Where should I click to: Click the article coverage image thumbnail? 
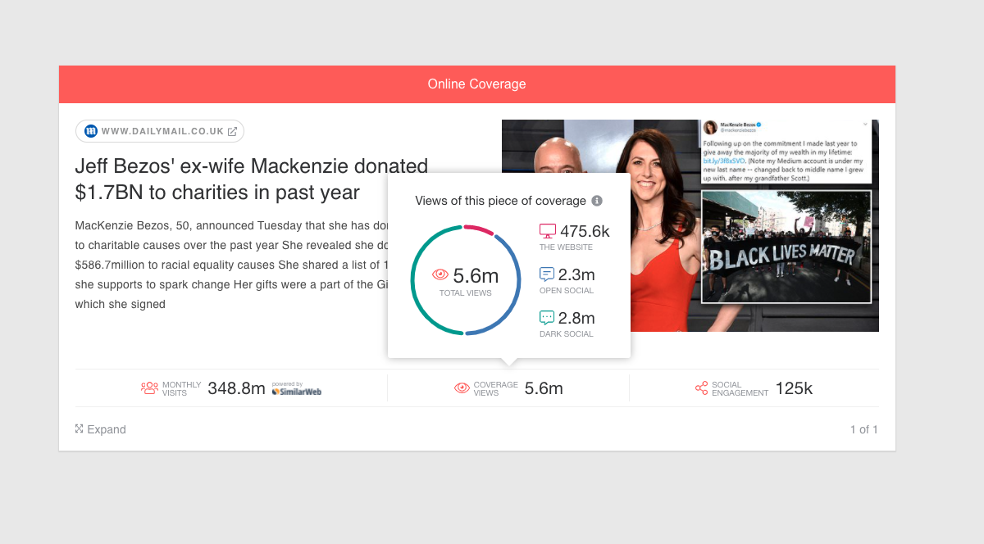[690, 225]
